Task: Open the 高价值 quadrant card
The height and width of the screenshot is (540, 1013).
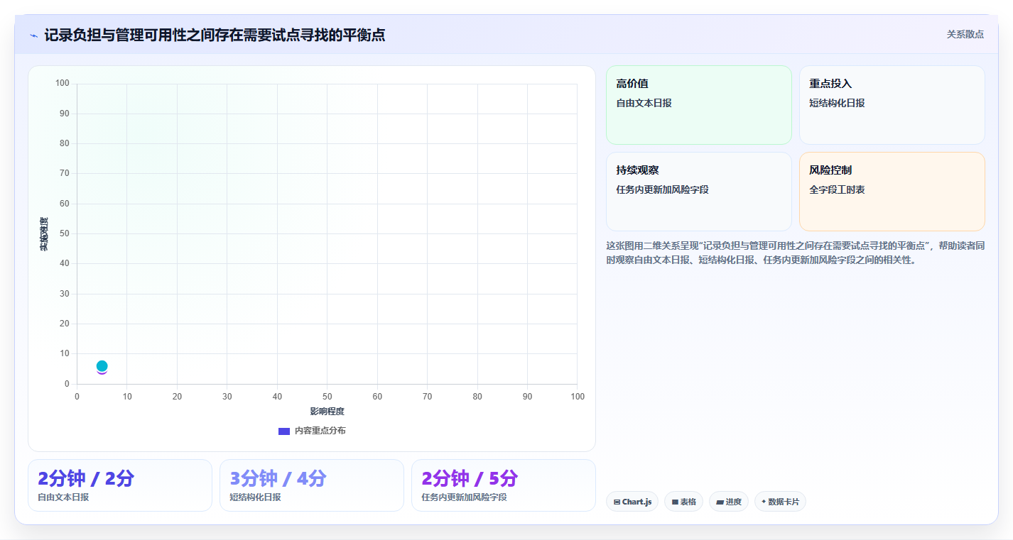Action: click(698, 105)
